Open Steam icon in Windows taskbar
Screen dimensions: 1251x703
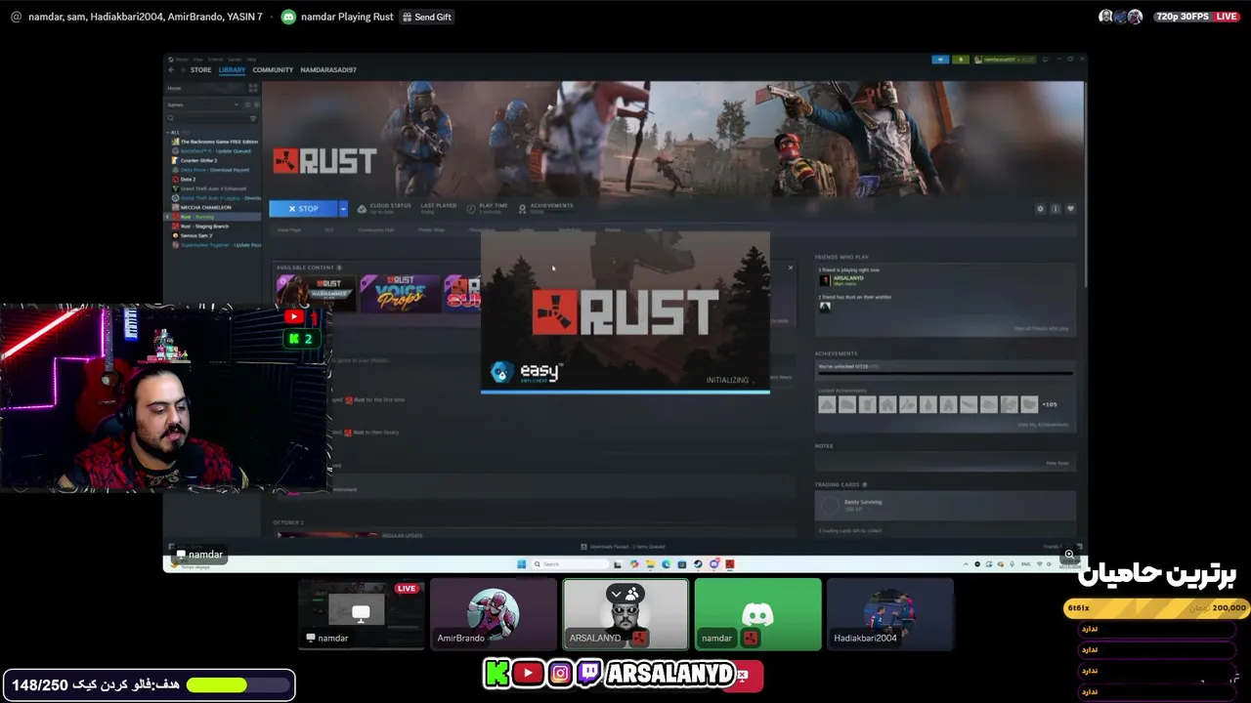(x=698, y=564)
